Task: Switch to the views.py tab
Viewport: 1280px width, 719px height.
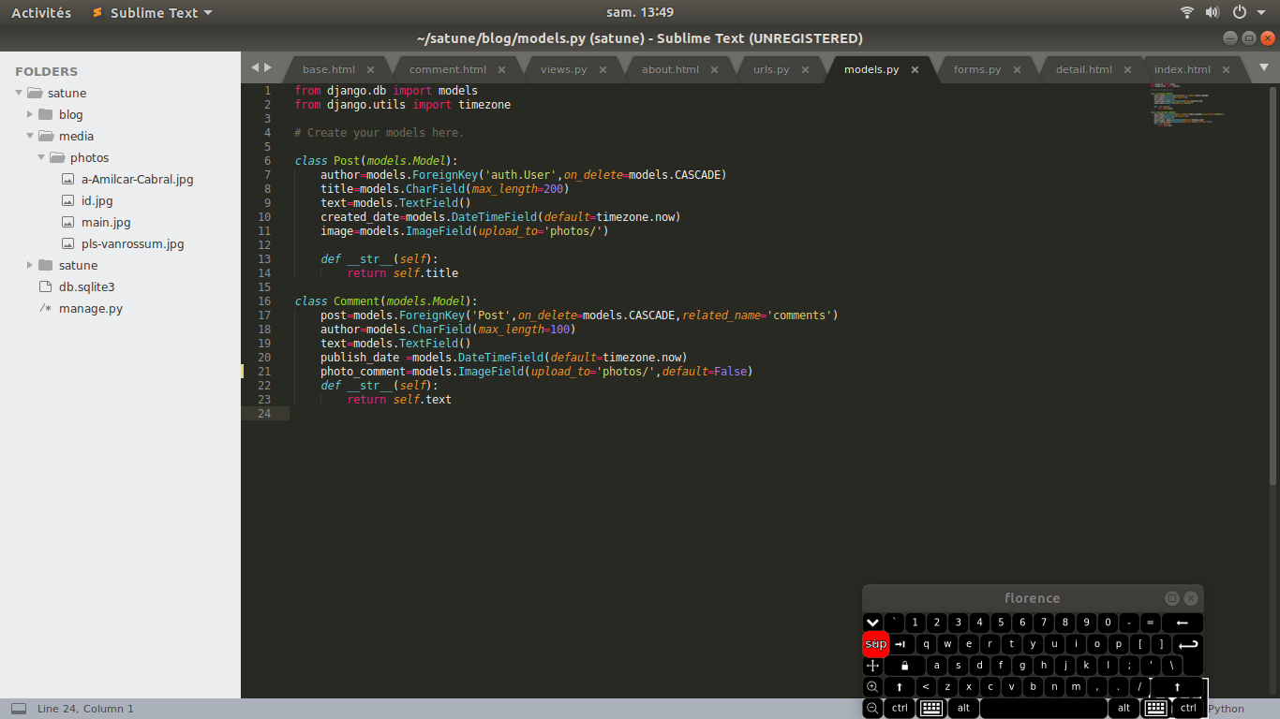Action: point(563,69)
